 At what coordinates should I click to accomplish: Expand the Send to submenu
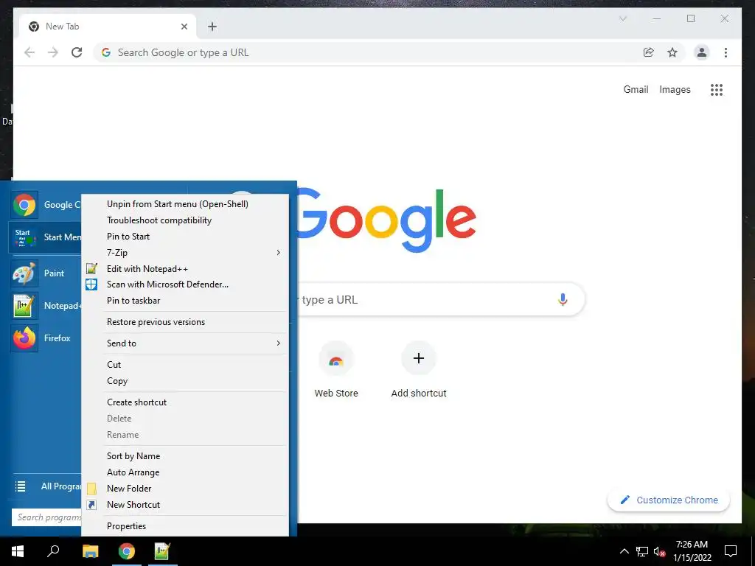coord(185,343)
